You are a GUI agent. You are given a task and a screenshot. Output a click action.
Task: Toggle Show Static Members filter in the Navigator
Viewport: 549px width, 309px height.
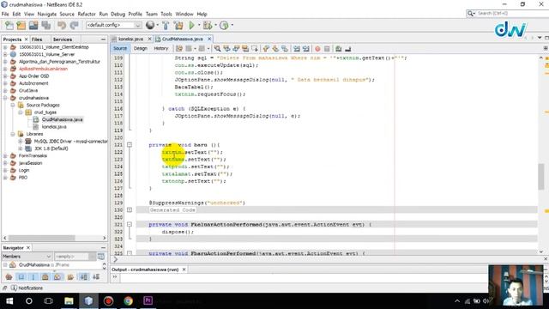tap(33, 277)
